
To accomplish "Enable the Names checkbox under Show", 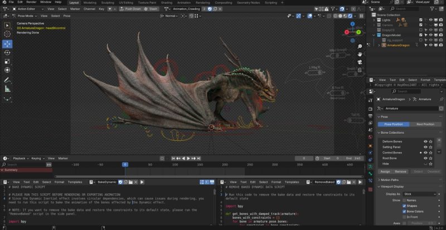I will (405, 199).
